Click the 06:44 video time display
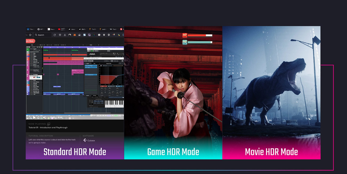Screen dimensions: 347x174 (60, 117)
